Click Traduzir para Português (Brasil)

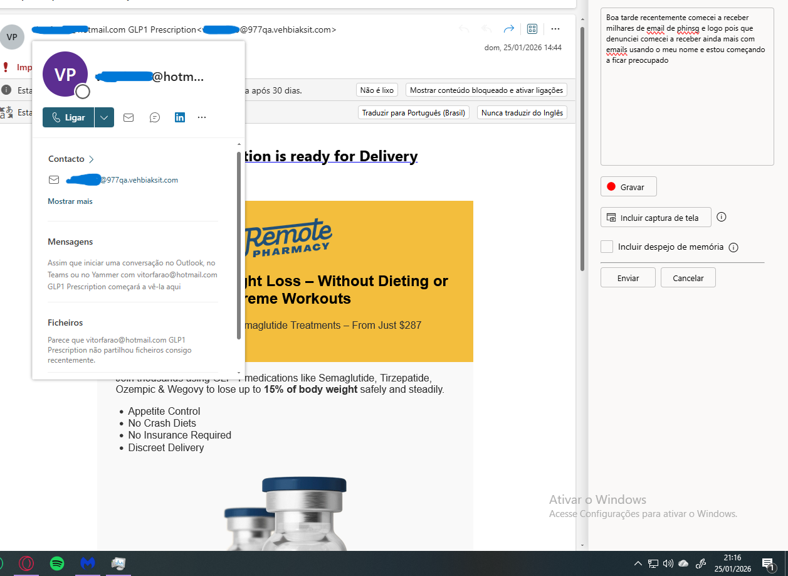coord(413,112)
